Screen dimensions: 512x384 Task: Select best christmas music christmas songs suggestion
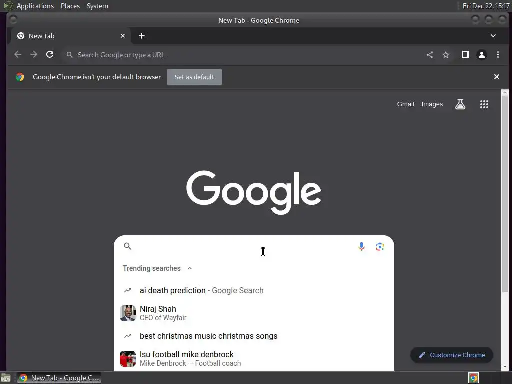254,336
